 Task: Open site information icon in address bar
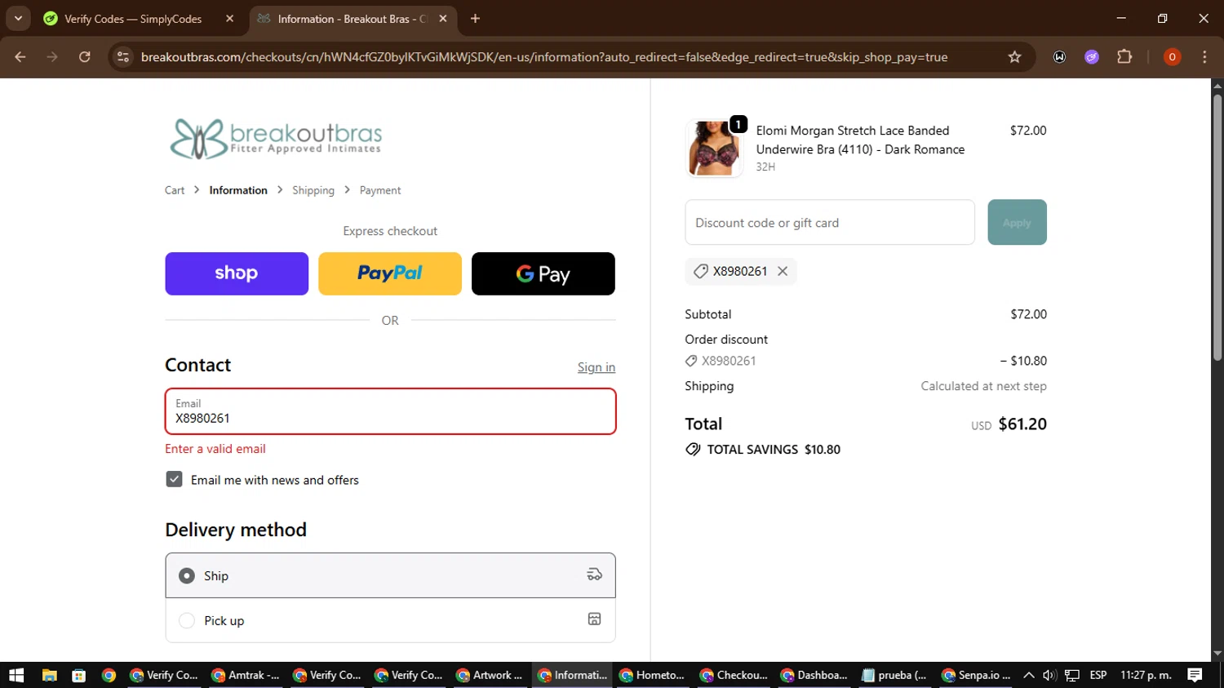point(123,57)
